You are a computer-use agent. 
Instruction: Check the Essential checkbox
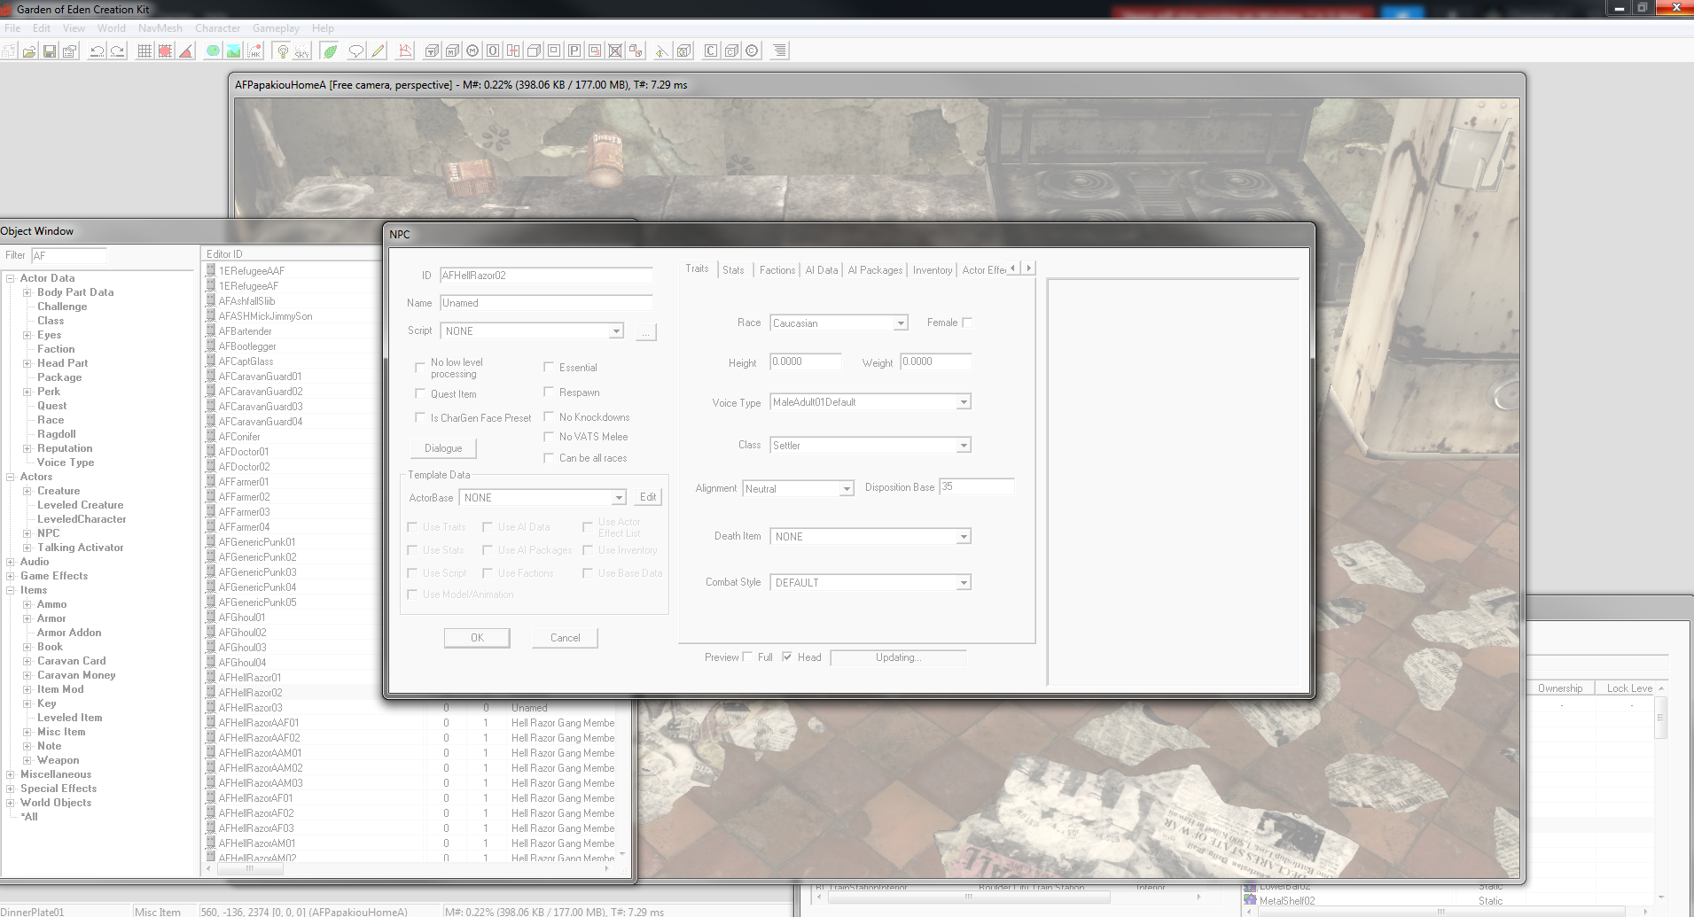click(549, 367)
